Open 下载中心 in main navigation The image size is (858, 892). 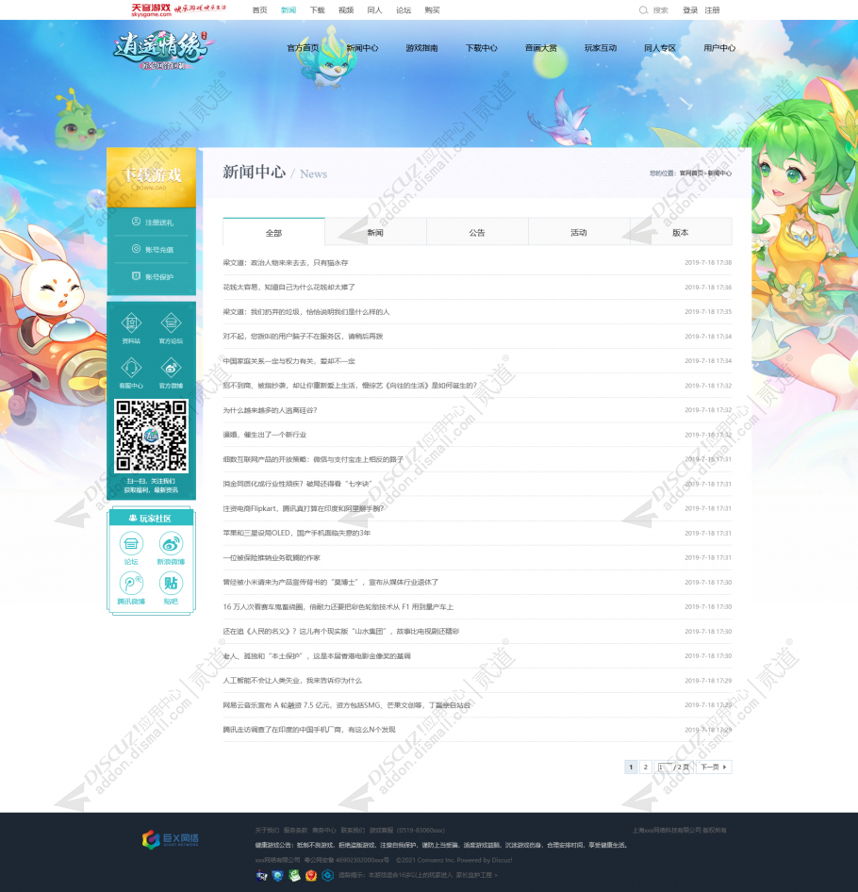point(482,48)
